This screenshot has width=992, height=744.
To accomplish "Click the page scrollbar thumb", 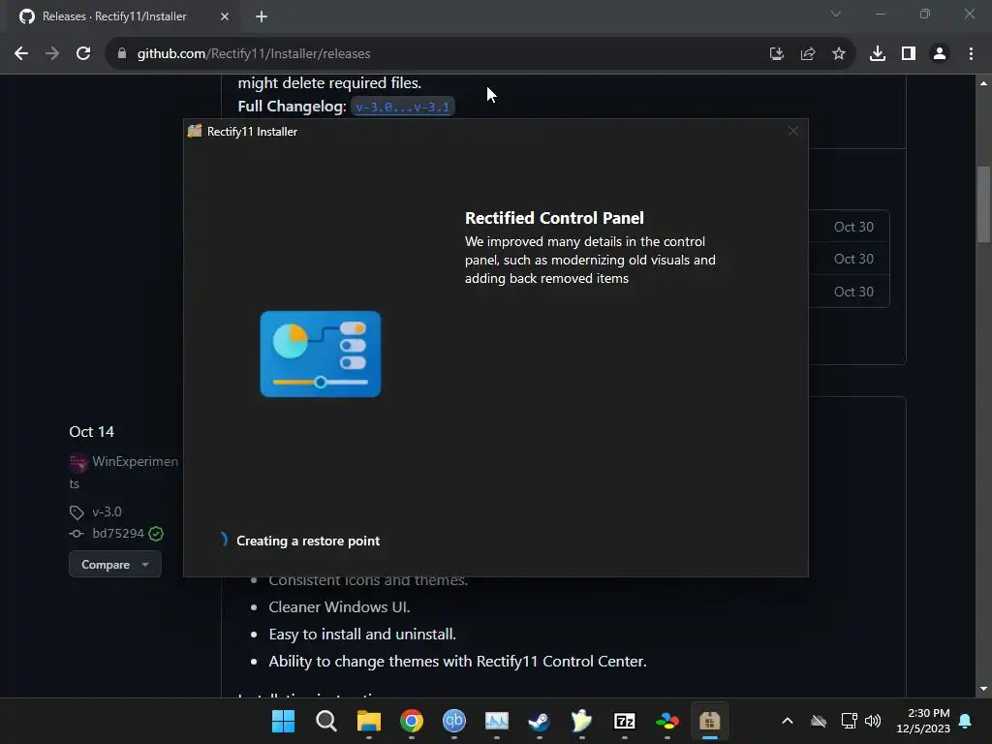I will coord(983,203).
